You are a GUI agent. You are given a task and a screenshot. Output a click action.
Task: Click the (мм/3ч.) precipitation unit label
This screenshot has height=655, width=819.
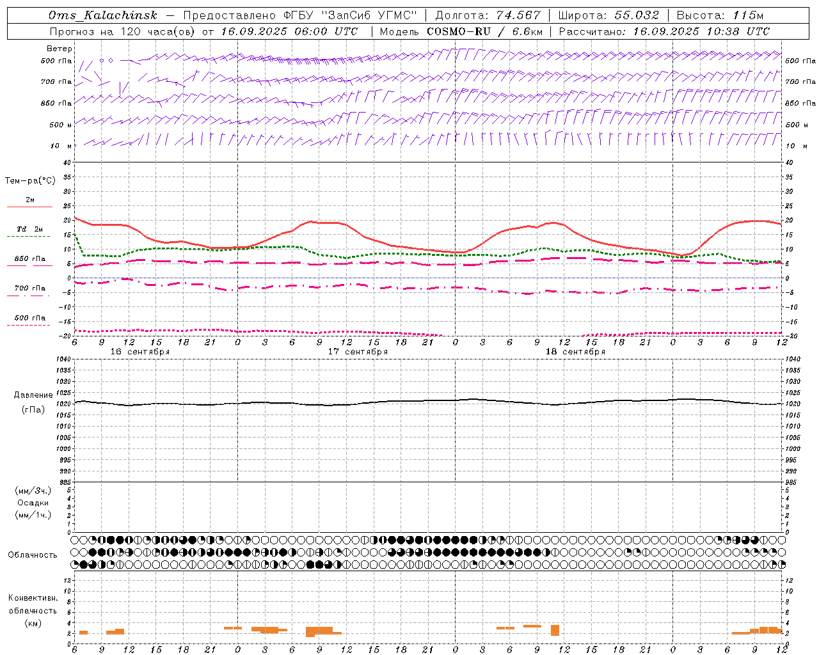click(x=33, y=491)
